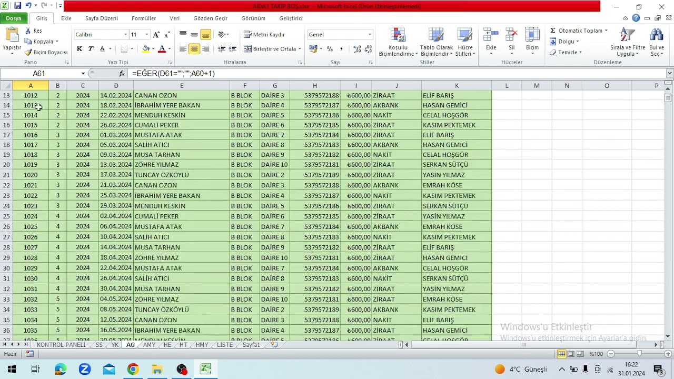Click the fx insert function icon

(x=122, y=74)
